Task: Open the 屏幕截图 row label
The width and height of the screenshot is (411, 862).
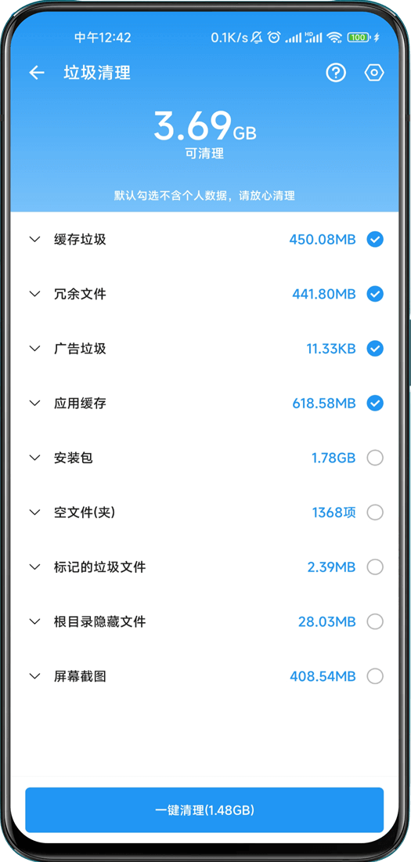Action: tap(80, 676)
